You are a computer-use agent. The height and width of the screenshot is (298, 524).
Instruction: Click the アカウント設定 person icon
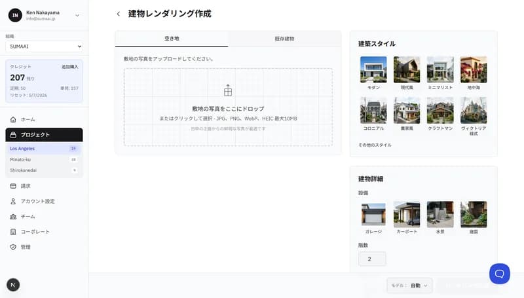tap(13, 201)
